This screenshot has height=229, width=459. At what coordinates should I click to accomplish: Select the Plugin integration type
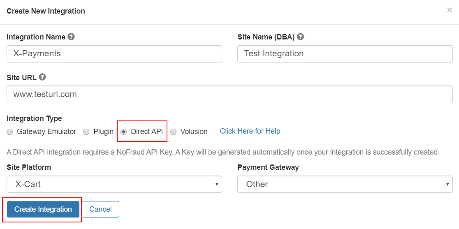tap(86, 132)
